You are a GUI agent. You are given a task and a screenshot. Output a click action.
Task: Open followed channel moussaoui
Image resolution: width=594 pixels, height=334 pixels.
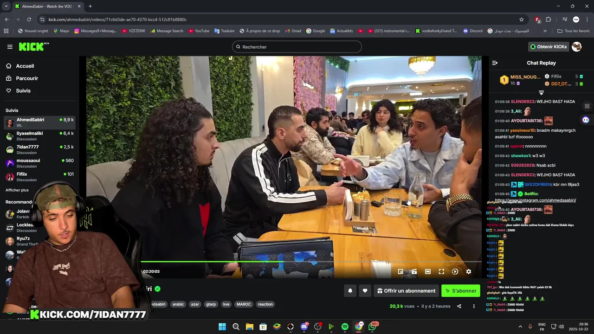(x=39, y=163)
